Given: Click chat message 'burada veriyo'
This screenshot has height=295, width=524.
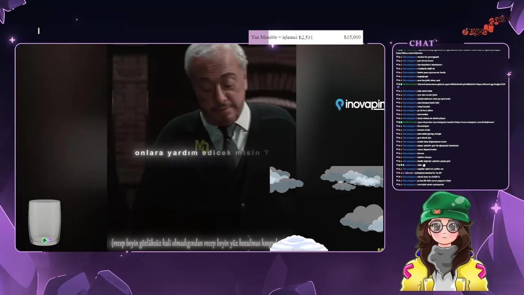Looking at the screenshot, I should 424,130.
